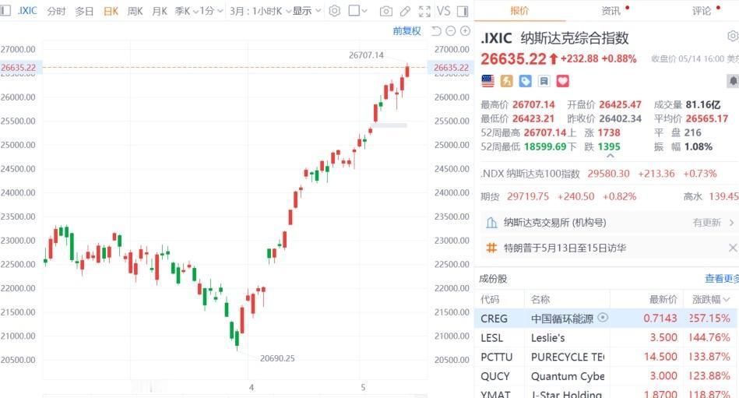Open the notes icon beside the tag
The width and height of the screenshot is (739, 398).
pos(544,81)
